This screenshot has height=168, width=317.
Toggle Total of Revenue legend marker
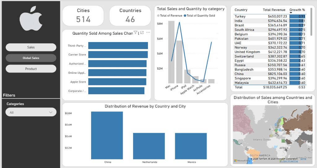pos(158,15)
